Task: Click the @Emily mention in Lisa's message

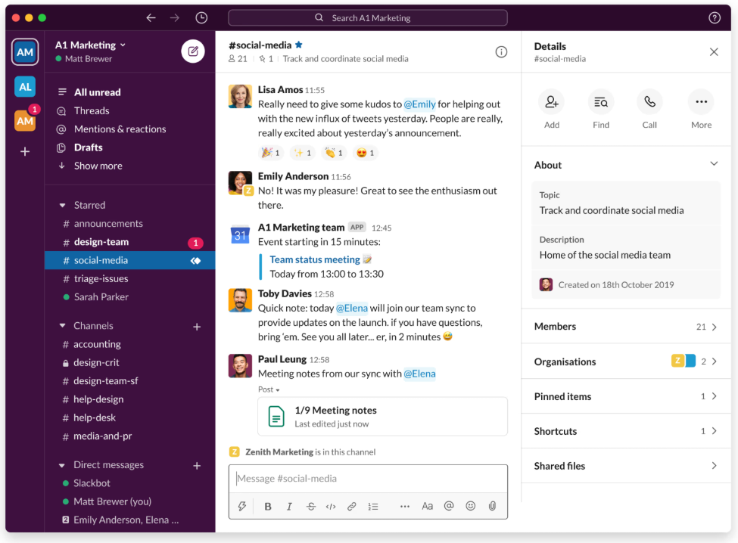Action: (420, 104)
